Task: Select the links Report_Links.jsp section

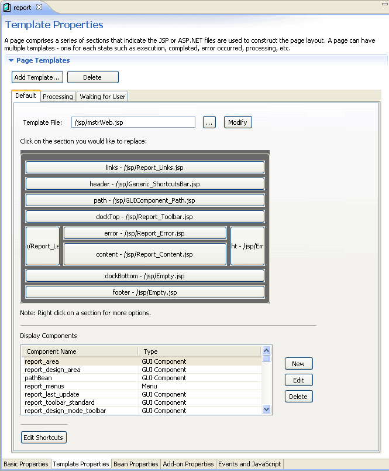Action: click(145, 168)
